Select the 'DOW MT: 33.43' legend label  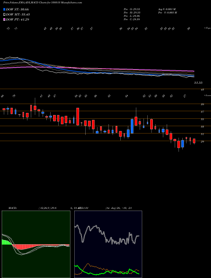(18, 15)
